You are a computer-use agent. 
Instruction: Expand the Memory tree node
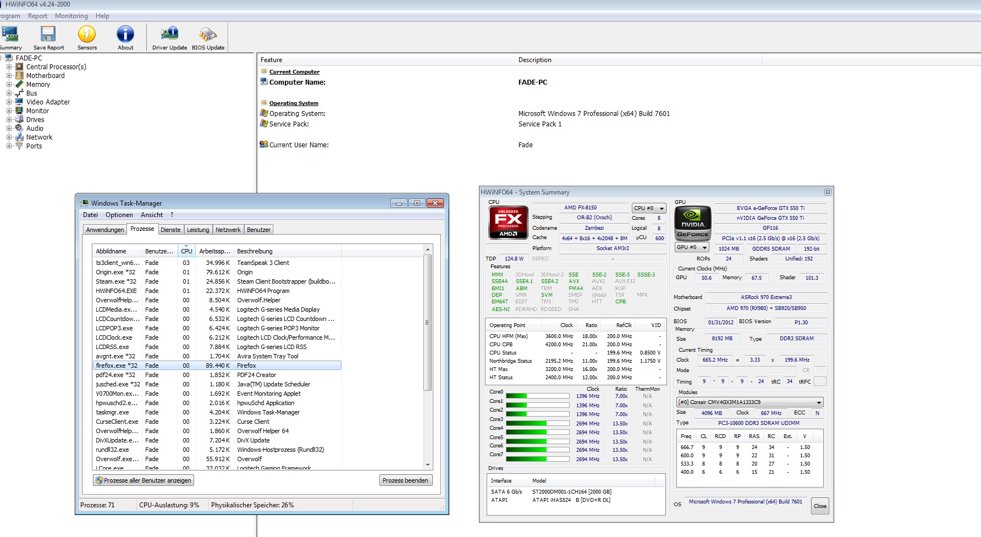click(9, 84)
